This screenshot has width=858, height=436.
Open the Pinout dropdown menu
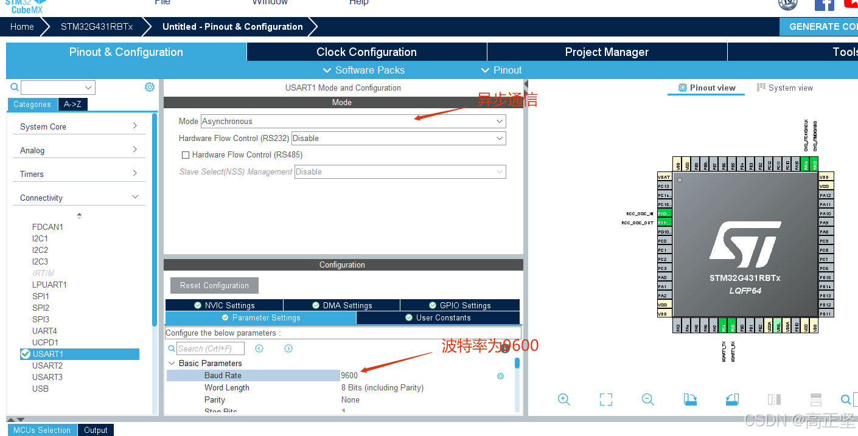[x=501, y=70]
